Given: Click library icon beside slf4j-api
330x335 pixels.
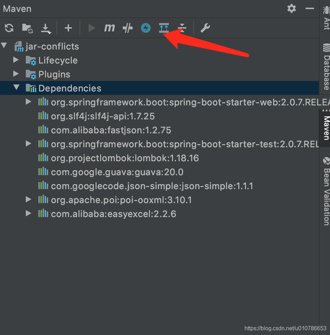Looking at the screenshot, I should click(43, 116).
